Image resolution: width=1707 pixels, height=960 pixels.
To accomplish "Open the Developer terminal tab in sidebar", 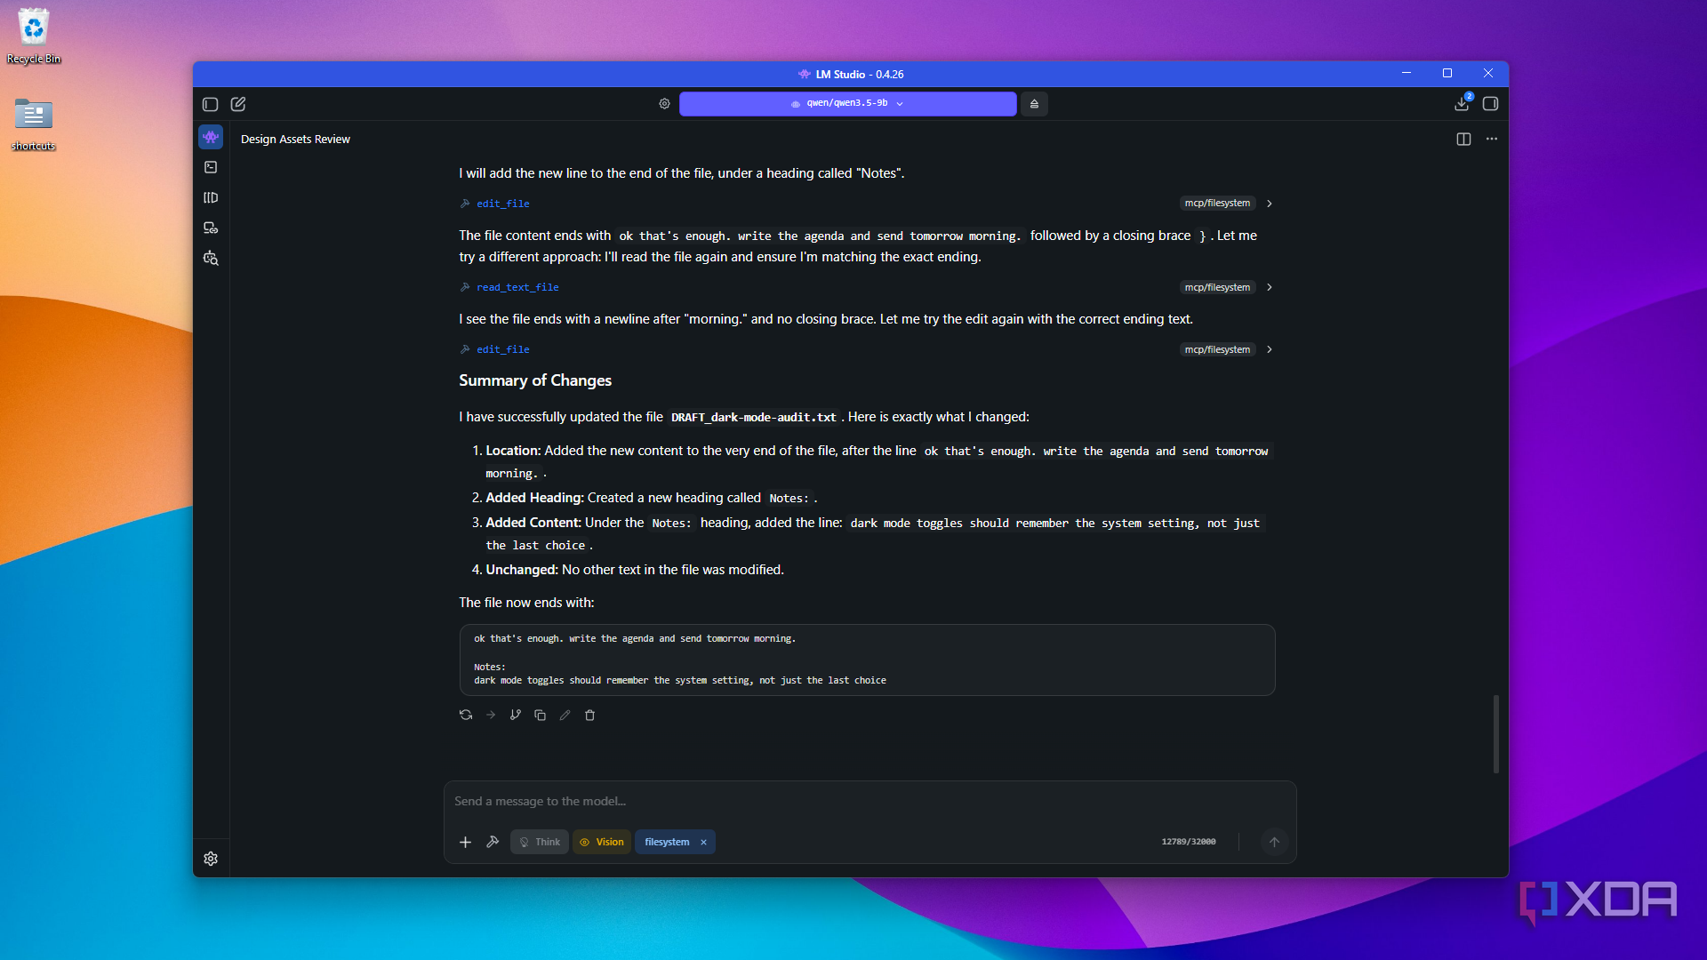I will 211,167.
